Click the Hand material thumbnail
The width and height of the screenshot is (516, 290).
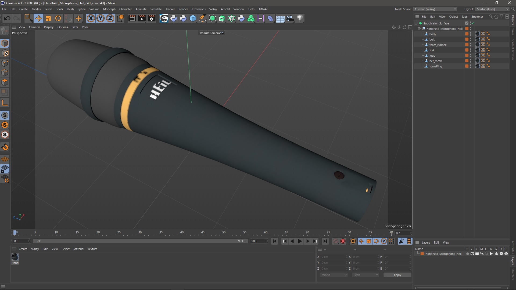point(15,257)
